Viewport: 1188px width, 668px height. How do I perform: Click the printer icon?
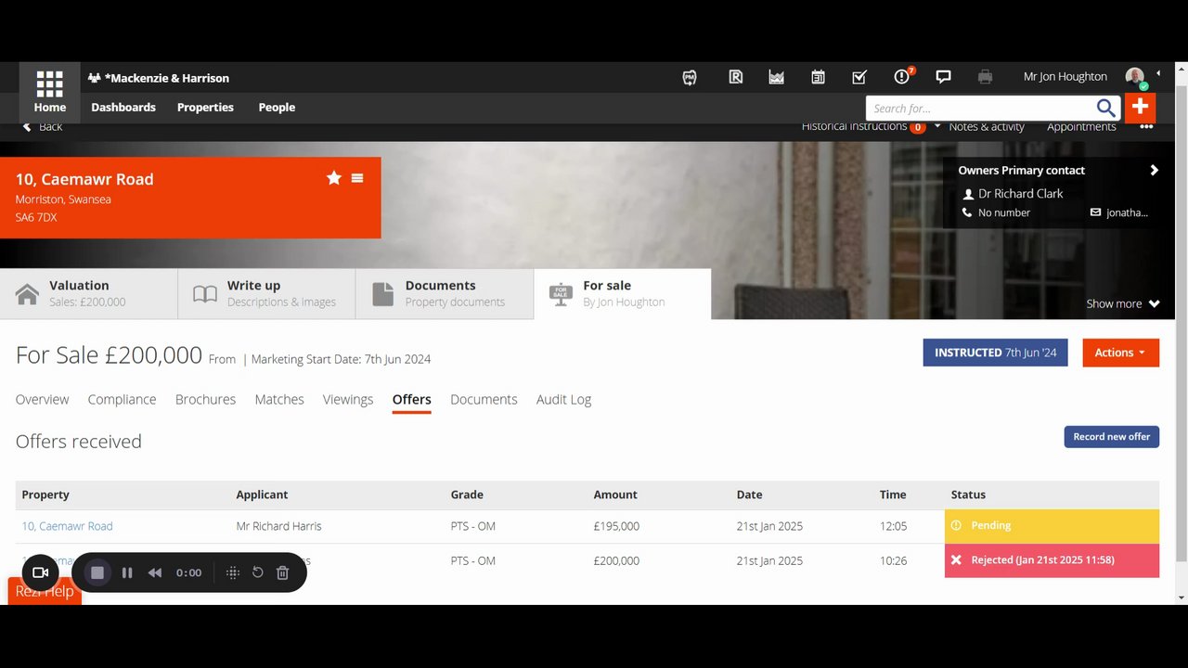(x=985, y=77)
